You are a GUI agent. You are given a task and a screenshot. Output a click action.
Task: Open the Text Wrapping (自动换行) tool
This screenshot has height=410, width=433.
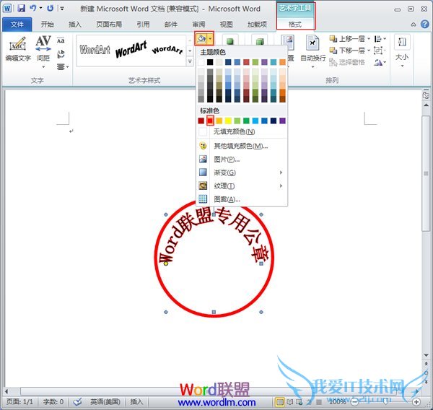coord(312,43)
